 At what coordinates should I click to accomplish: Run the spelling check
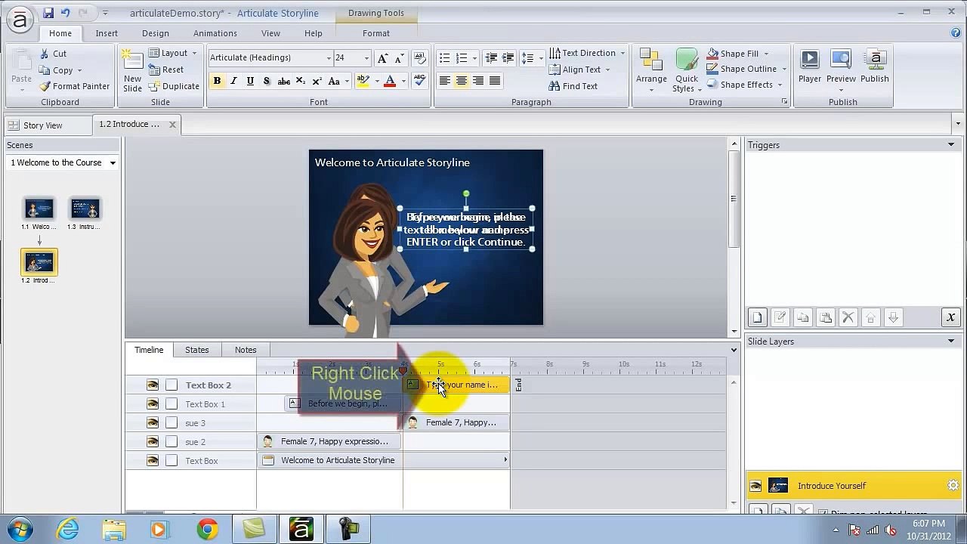point(421,81)
